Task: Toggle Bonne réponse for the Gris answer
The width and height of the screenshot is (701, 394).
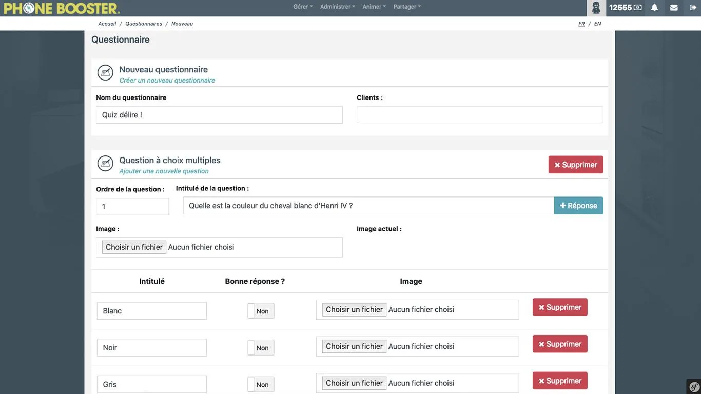Action: click(261, 385)
